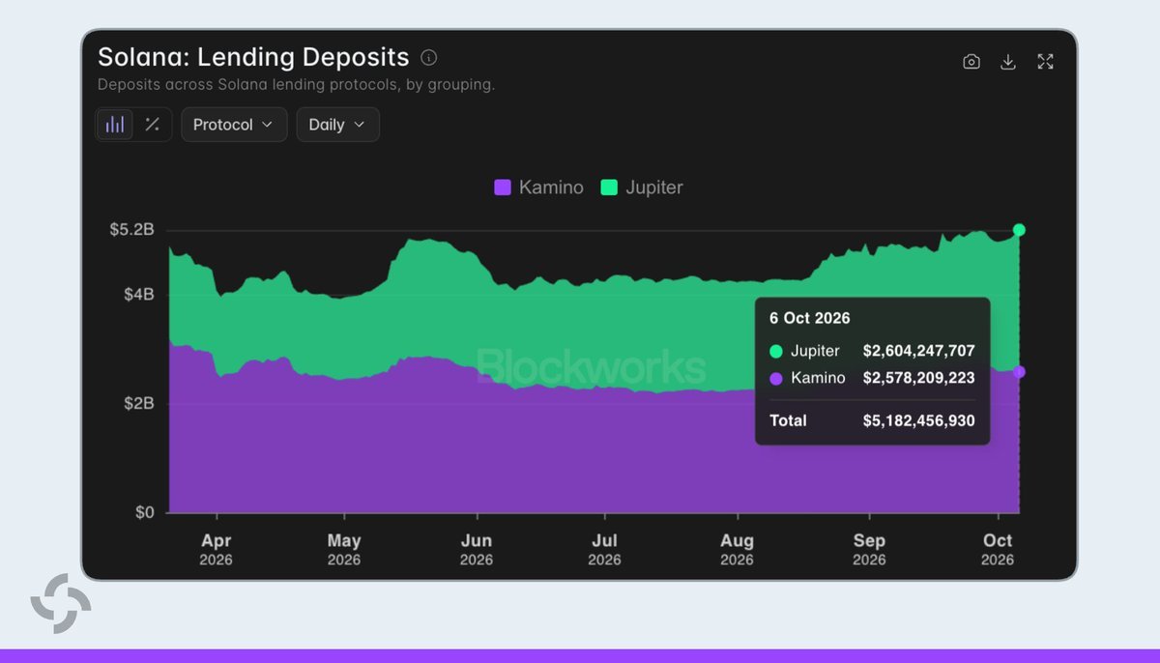Click the Sep 2026 axis label

pyautogui.click(x=869, y=549)
